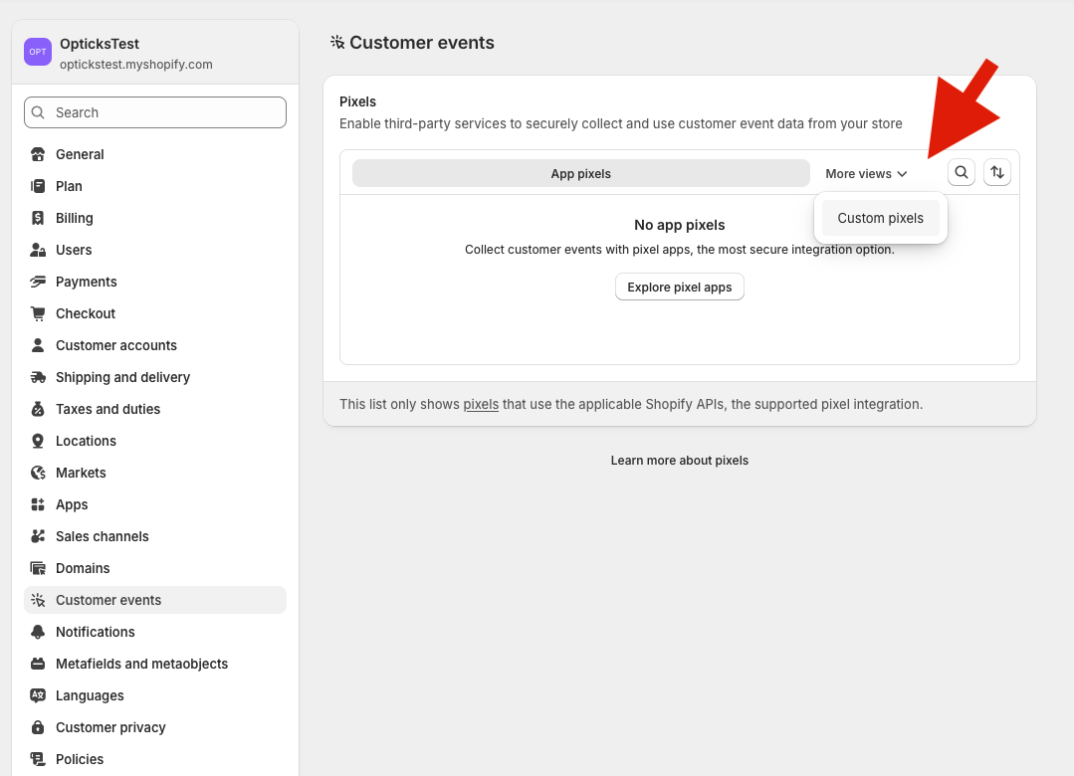Click the Payments card icon in the sidebar

coord(37,282)
